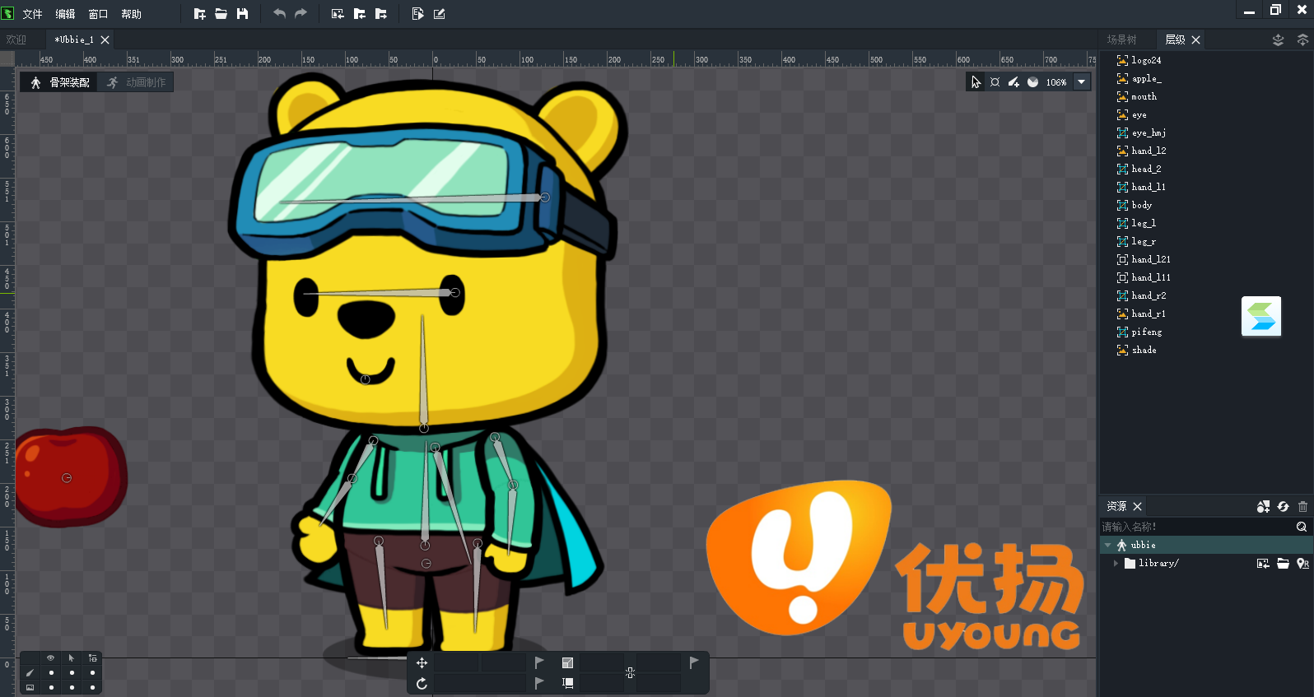The image size is (1314, 697).
Task: Toggle bone visibility dot under the eye column
Action: 51,673
